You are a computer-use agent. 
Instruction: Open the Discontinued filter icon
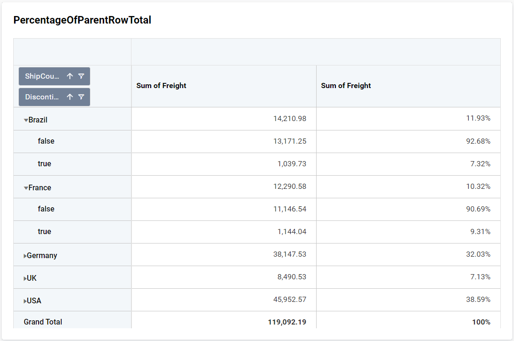pyautogui.click(x=81, y=97)
